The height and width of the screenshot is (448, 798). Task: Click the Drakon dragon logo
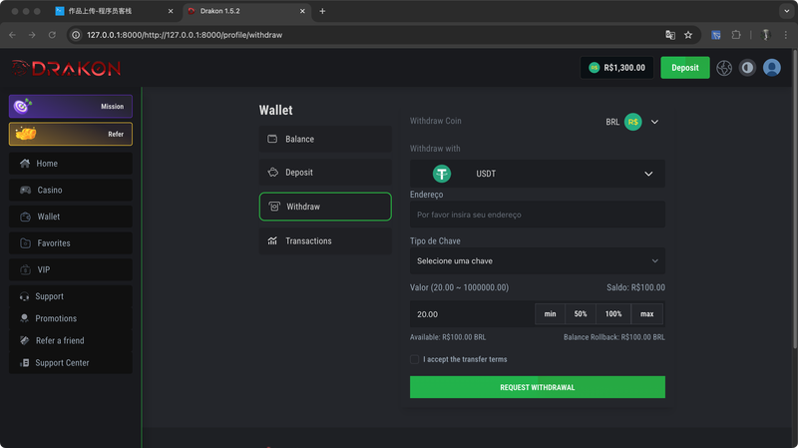pyautogui.click(x=66, y=68)
